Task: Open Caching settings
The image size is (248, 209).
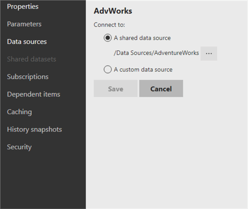Action: pyautogui.click(x=19, y=112)
